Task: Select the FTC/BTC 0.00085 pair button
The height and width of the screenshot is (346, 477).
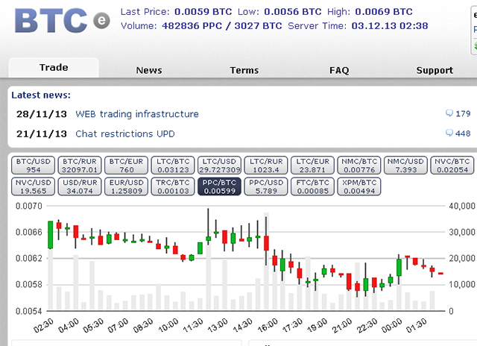Action: pyautogui.click(x=312, y=186)
